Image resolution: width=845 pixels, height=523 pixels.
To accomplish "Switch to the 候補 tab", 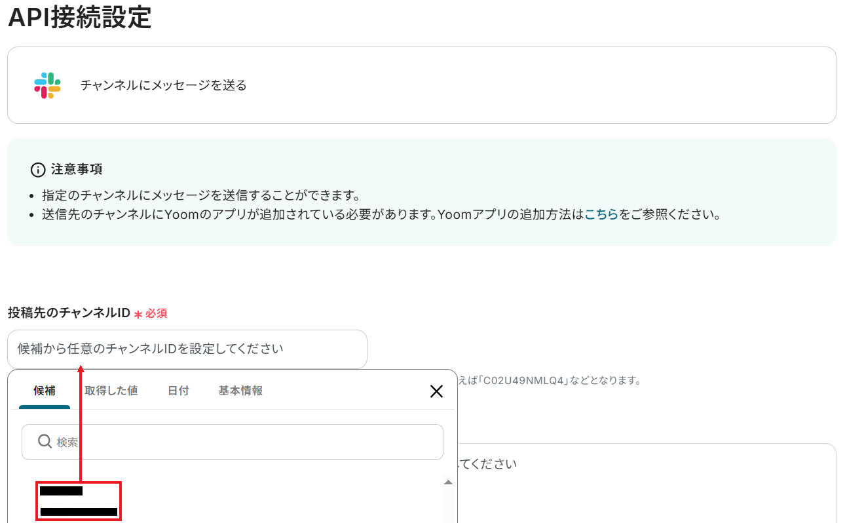I will pos(45,391).
